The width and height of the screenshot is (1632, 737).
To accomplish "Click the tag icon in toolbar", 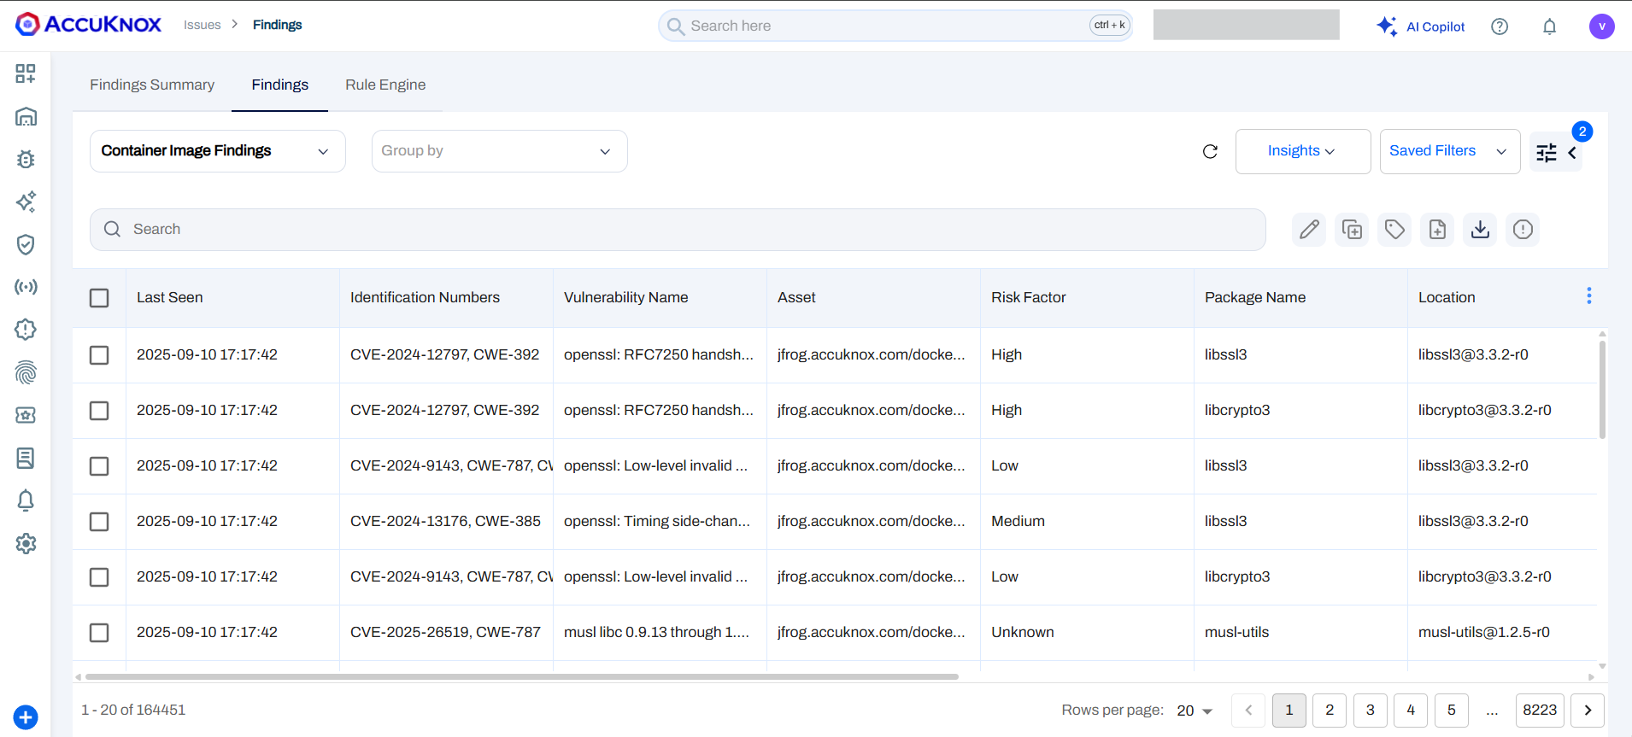I will click(1394, 229).
